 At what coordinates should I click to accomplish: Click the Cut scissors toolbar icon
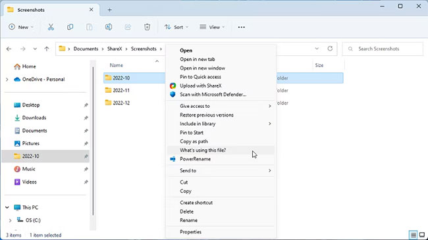point(51,27)
